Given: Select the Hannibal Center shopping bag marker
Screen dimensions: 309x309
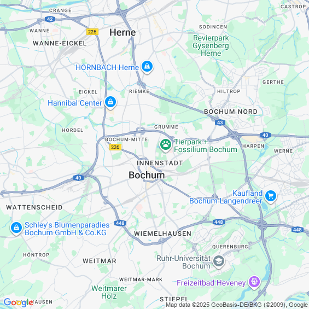Looking at the screenshot, I should [110, 102].
